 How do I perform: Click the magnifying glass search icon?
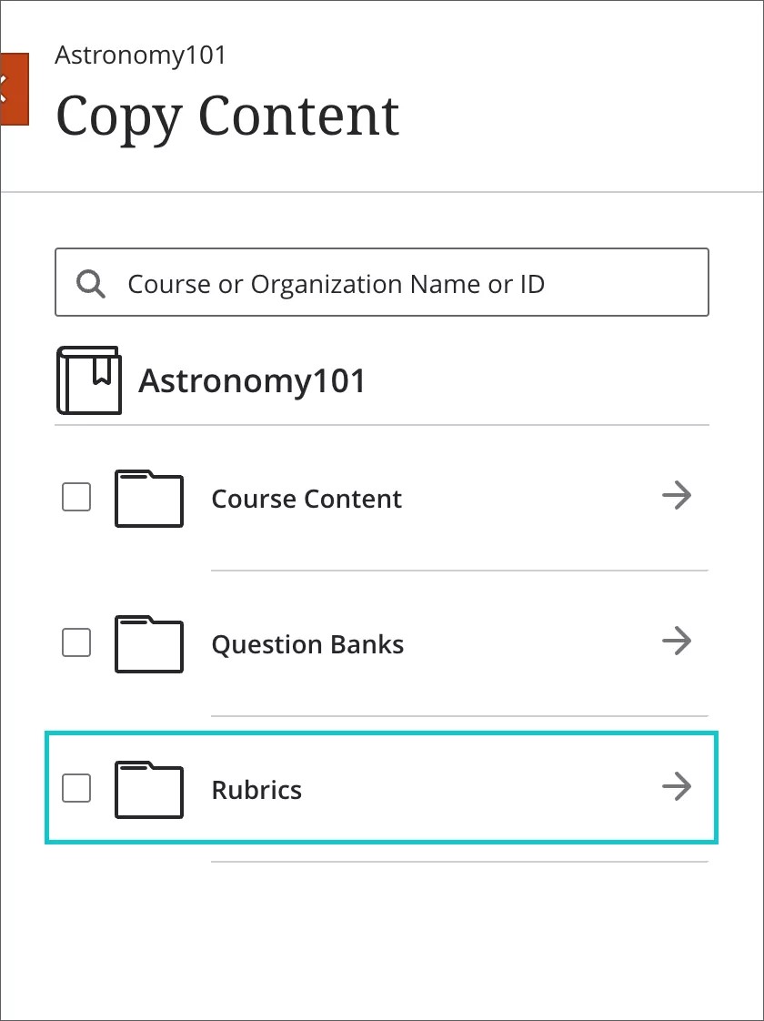tap(90, 283)
